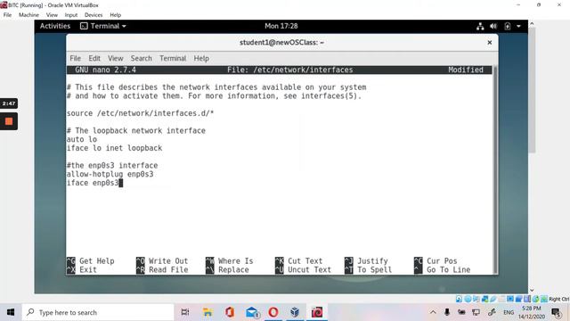This screenshot has height=321, width=570.
Task: Open File Explorer from the taskbar
Action: click(x=208, y=312)
